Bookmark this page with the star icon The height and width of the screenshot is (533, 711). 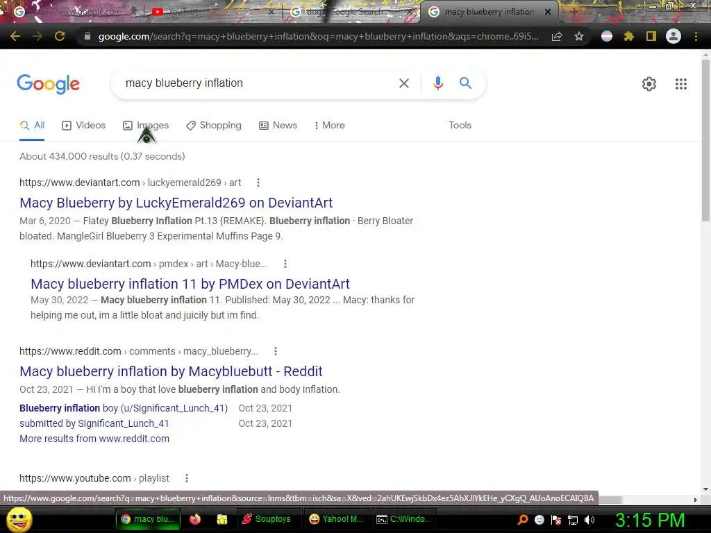click(x=578, y=36)
